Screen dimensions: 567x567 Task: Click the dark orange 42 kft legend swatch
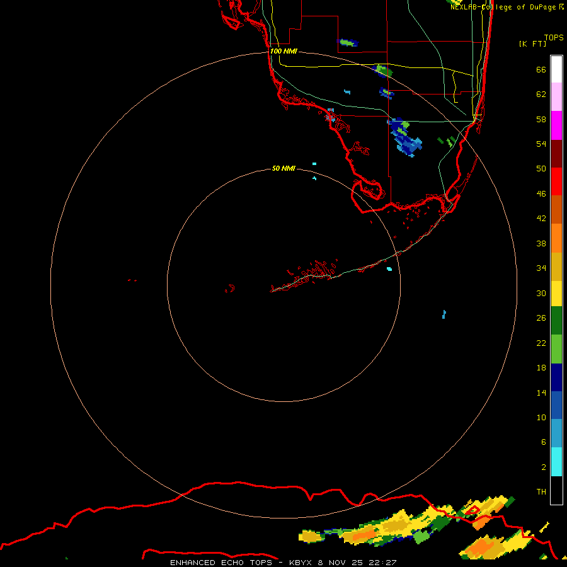click(556, 209)
